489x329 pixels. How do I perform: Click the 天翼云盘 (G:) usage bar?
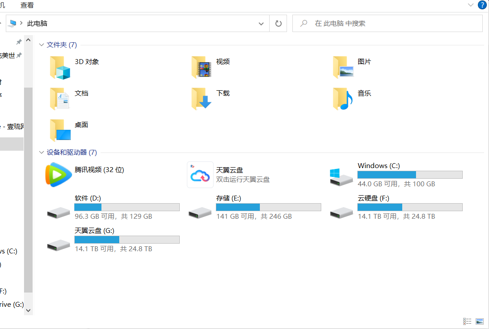click(127, 240)
